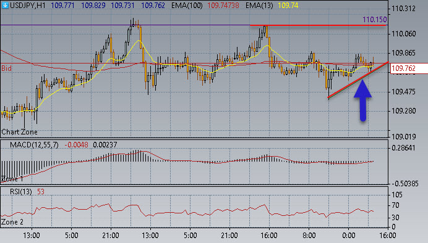428x243 pixels.
Task: Click the 0.28641 MACD scale label
Action: pyautogui.click(x=403, y=148)
